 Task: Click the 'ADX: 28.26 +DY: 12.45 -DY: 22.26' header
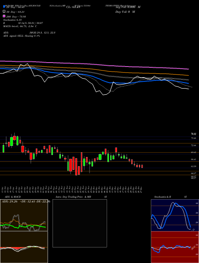click(26, 202)
